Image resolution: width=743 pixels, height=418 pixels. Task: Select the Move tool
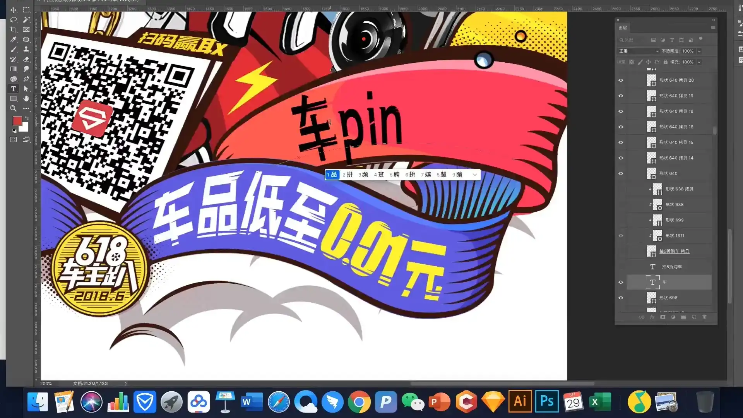(x=14, y=10)
